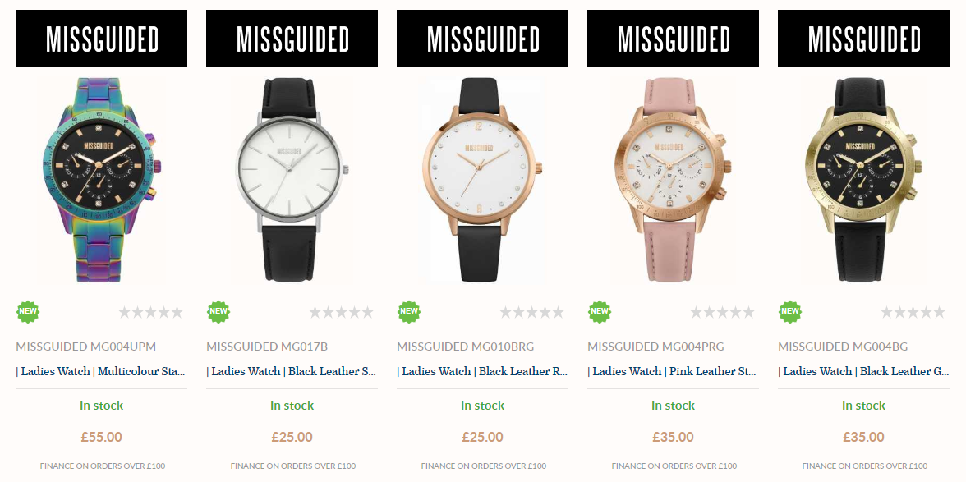Open the pink strap MG004PRG watch image
966x482 pixels.
pos(673,180)
